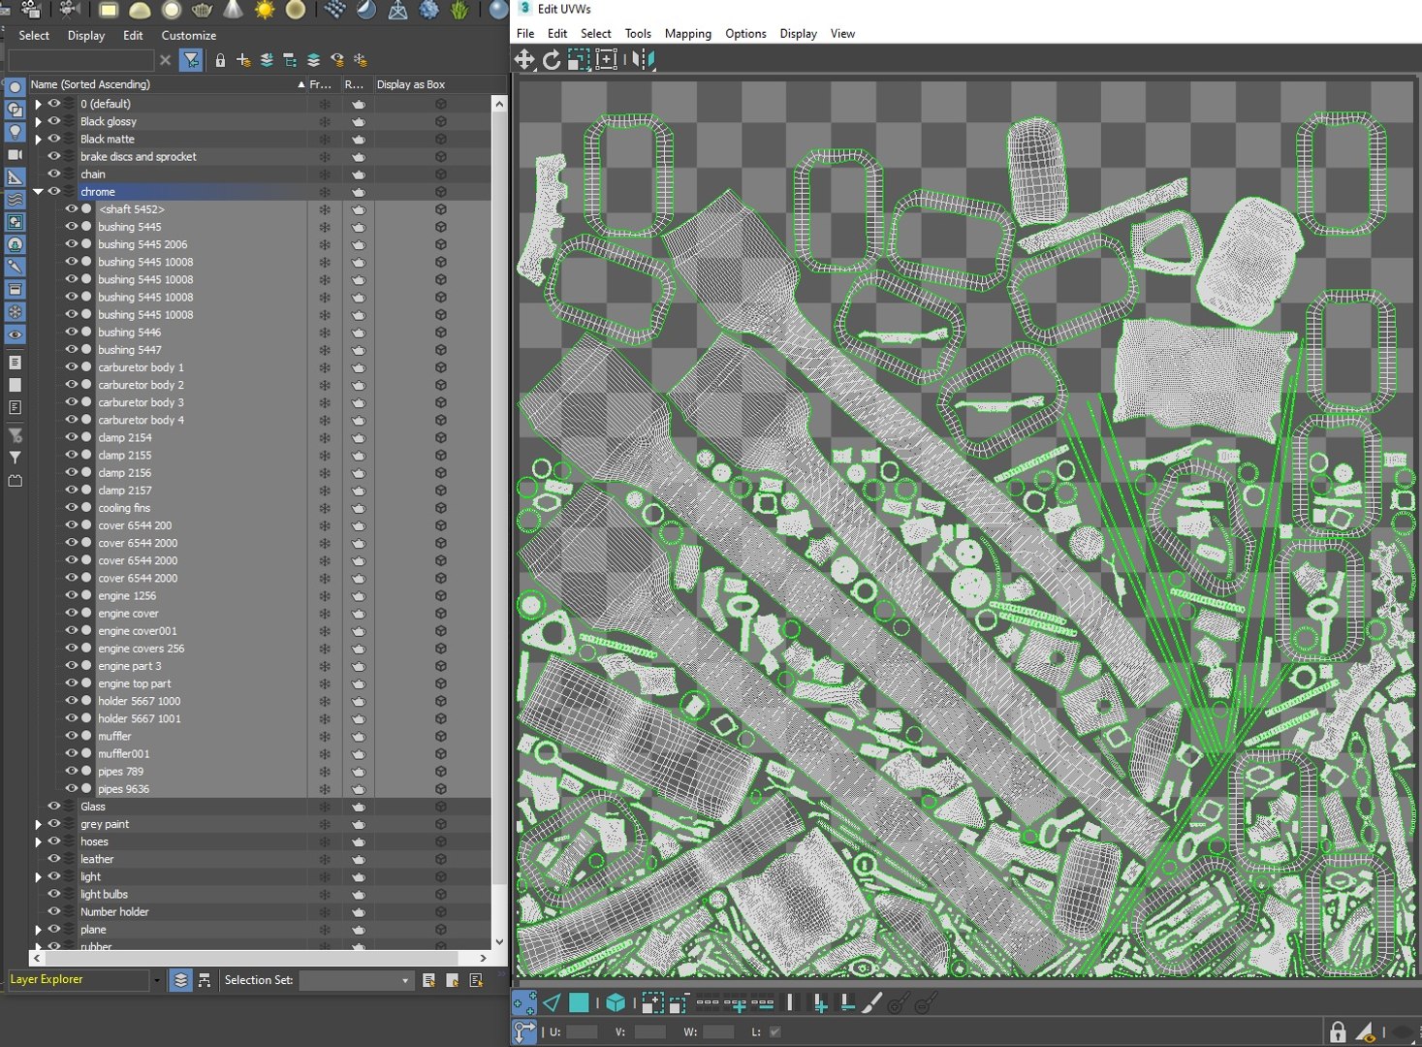The image size is (1422, 1047).
Task: Select the Element sub-object mode cube icon
Action: [x=615, y=1003]
